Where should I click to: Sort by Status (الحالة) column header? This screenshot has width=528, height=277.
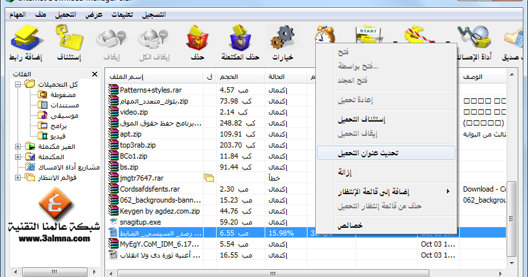285,77
